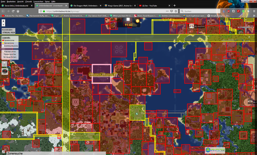Open a new browser tab
This screenshot has width=257, height=155.
point(174,5)
